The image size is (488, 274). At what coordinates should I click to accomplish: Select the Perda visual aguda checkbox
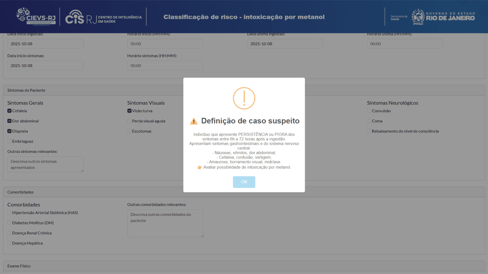(x=129, y=121)
